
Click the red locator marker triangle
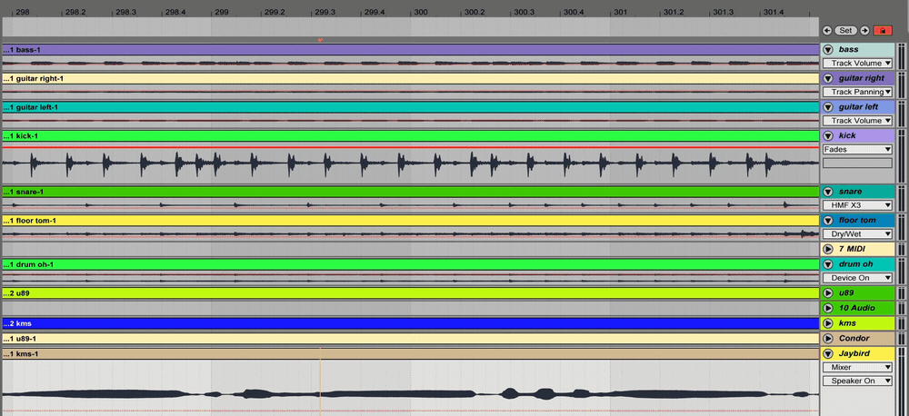pyautogui.click(x=320, y=40)
